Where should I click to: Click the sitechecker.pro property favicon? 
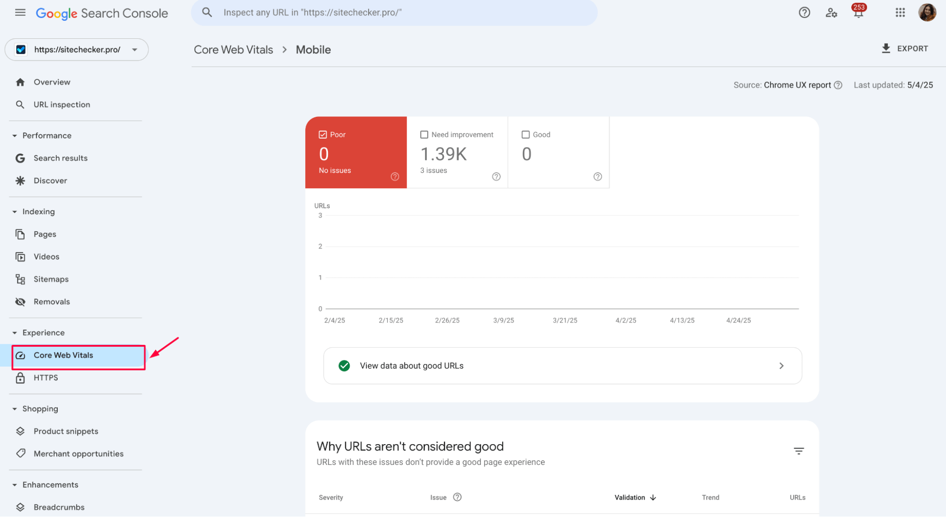tap(21, 50)
